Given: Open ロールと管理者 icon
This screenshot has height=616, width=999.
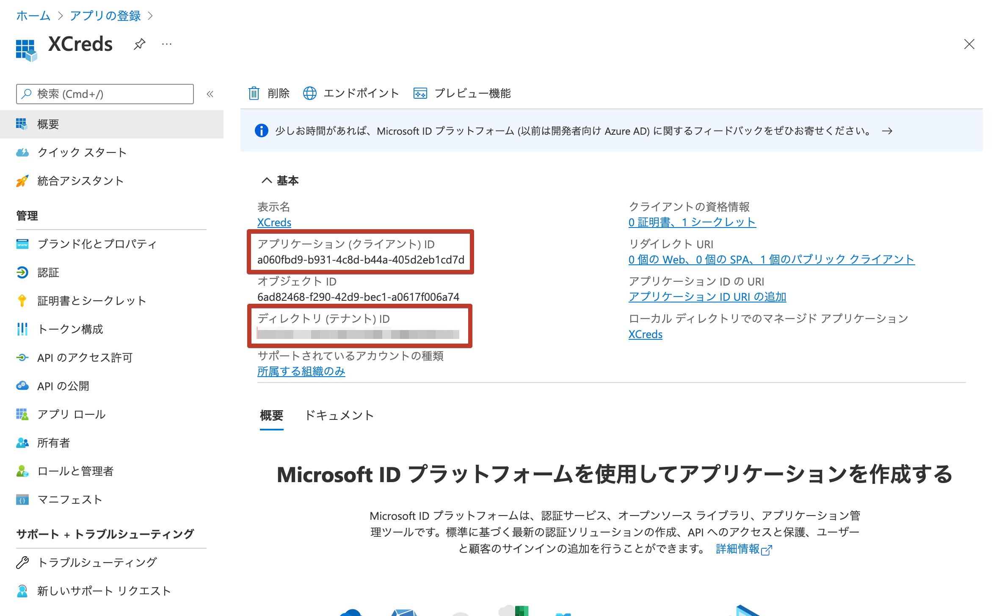Looking at the screenshot, I should coord(22,471).
